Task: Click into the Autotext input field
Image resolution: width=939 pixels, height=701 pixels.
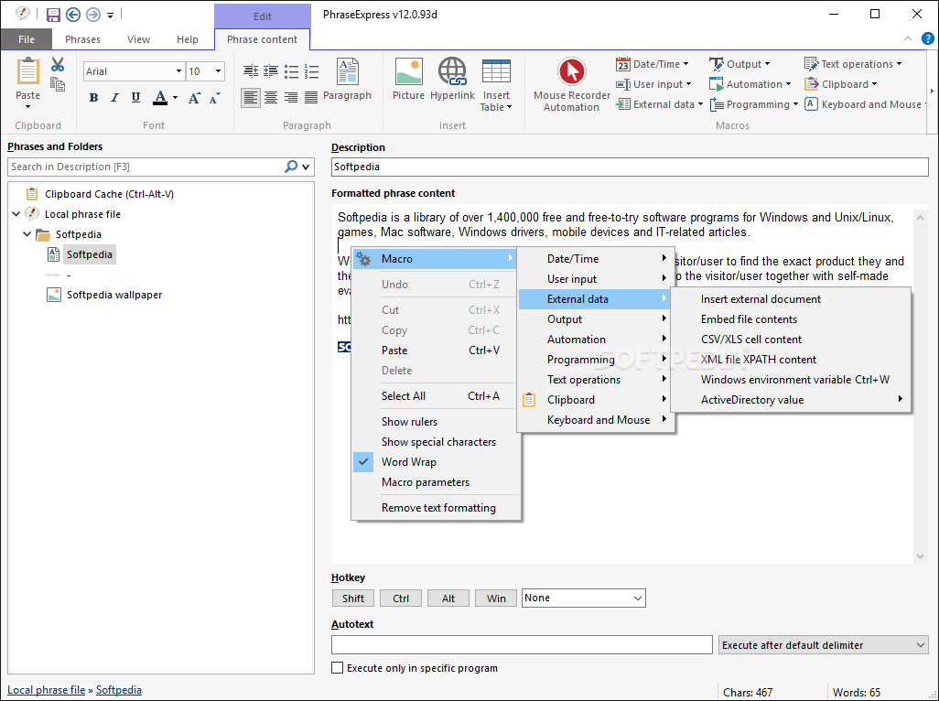Action: coord(522,645)
